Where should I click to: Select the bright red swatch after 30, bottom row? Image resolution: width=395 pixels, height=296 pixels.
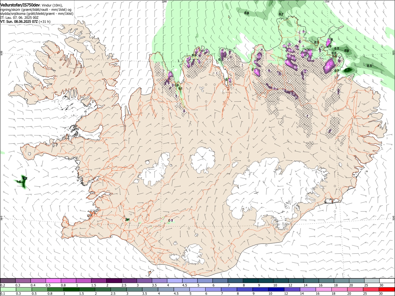click(387, 289)
